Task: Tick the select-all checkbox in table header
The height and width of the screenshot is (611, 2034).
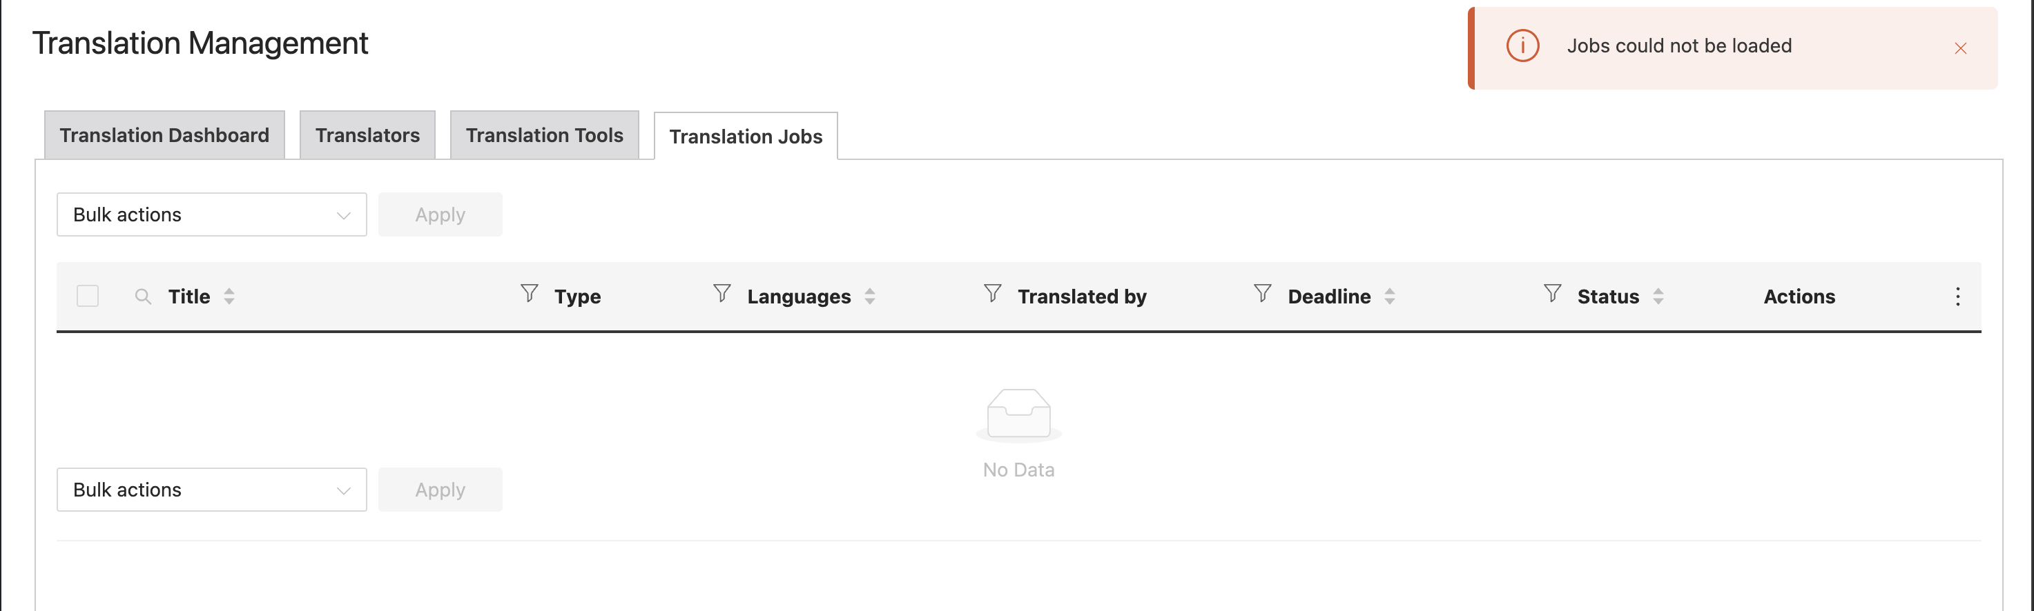Action: click(88, 297)
